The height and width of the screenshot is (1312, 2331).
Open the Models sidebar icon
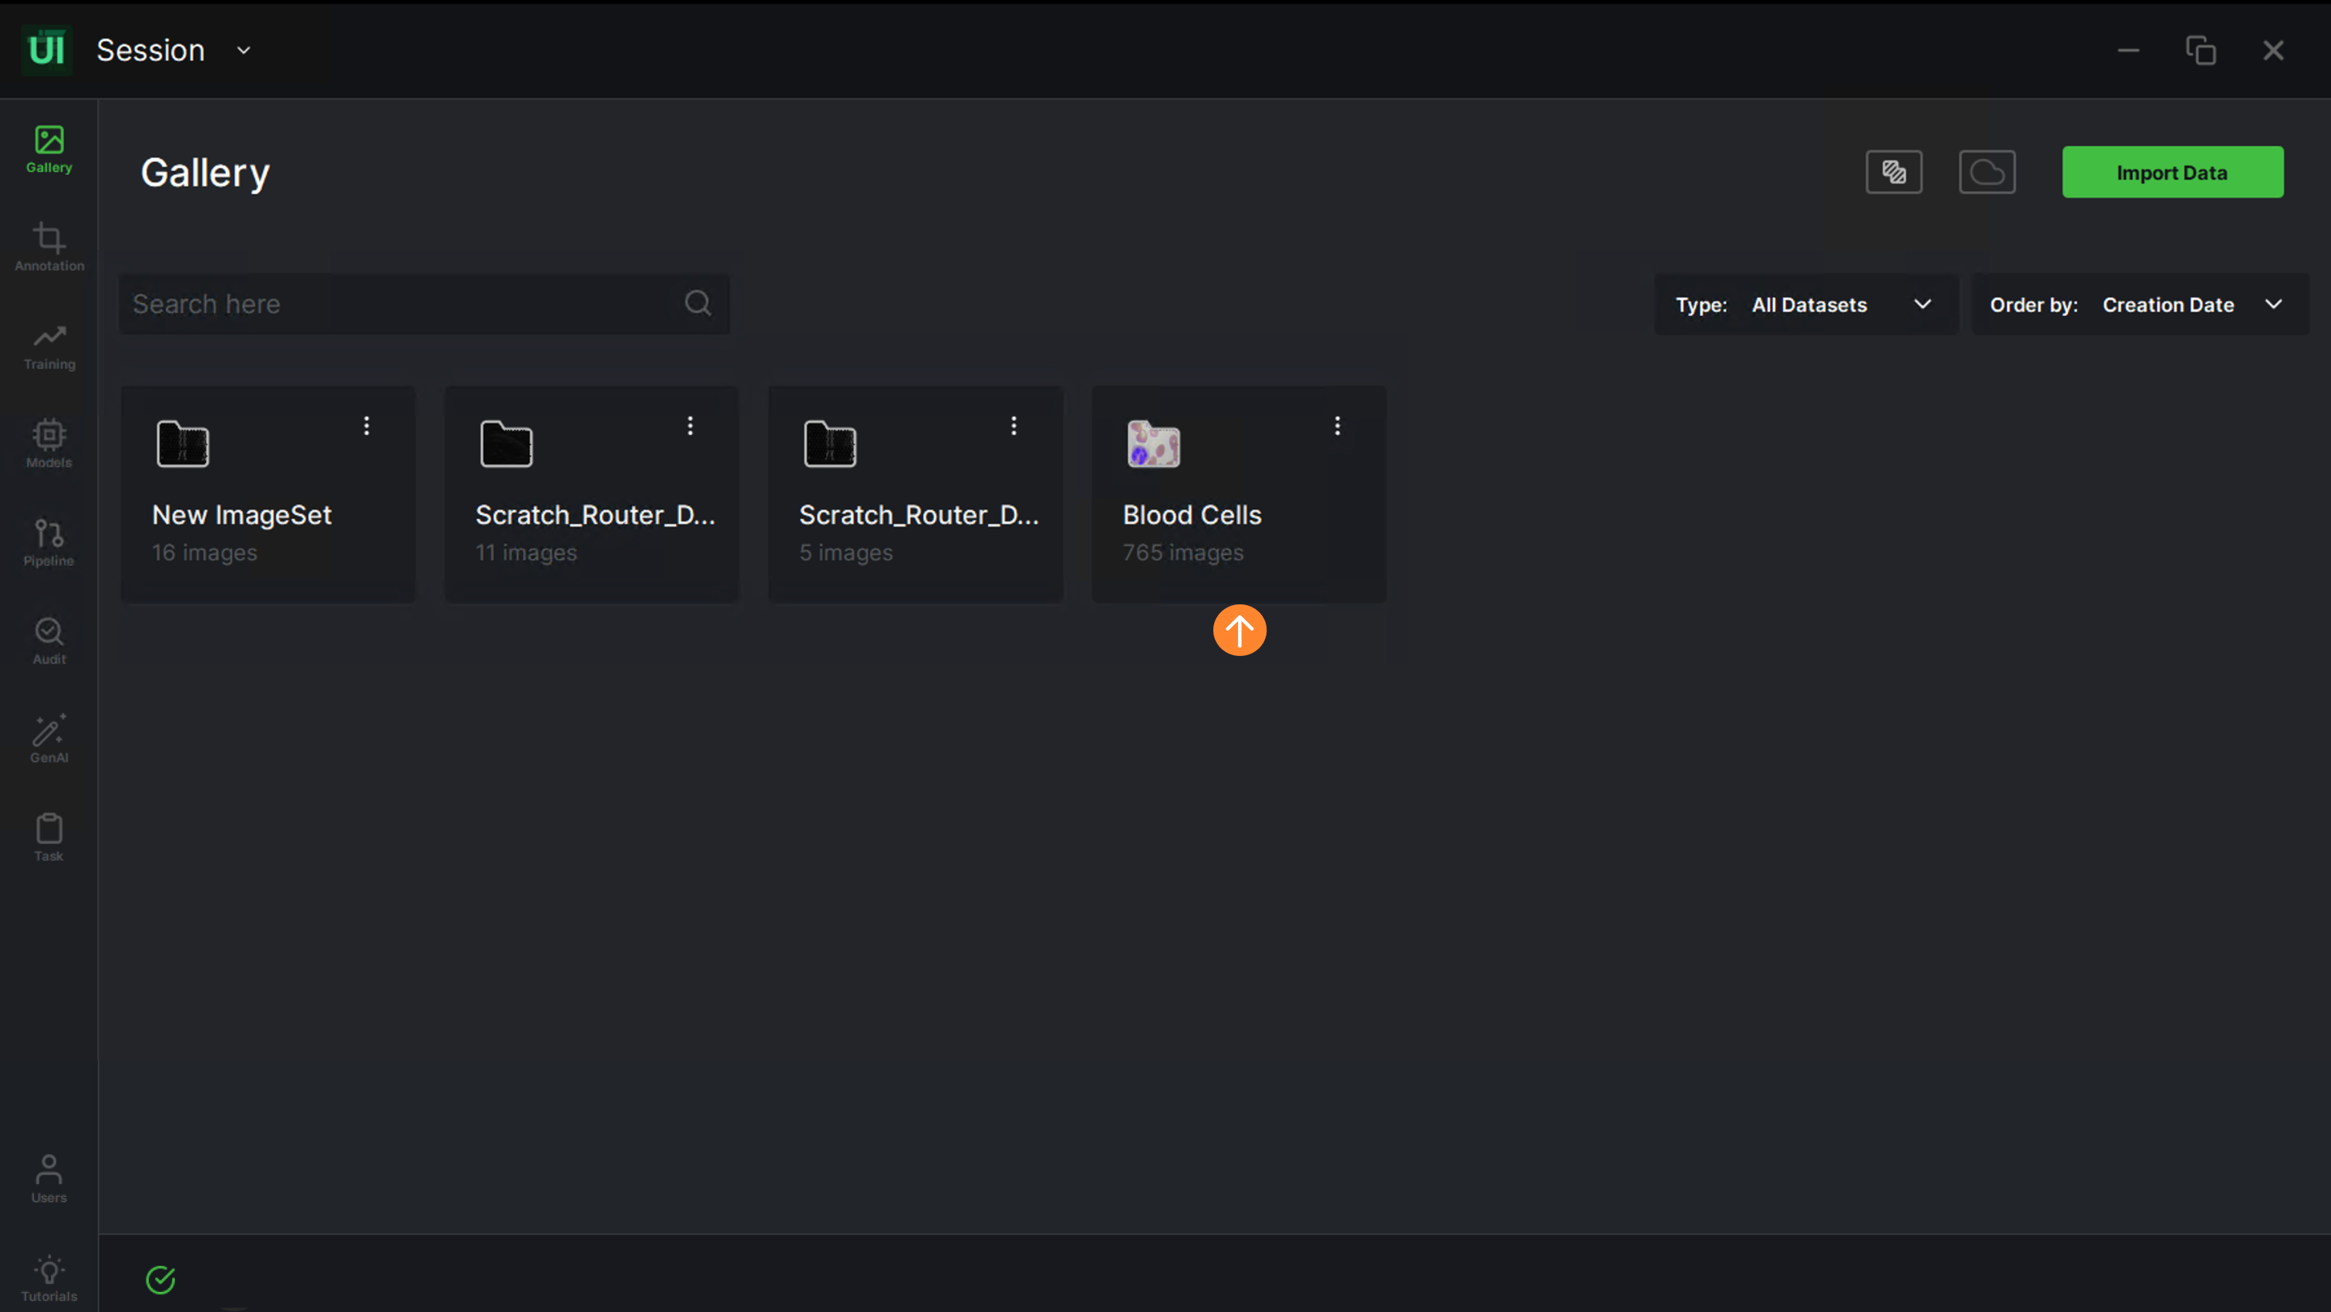49,443
